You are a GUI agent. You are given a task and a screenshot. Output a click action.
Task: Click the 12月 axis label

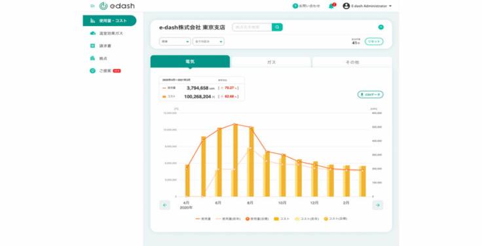[x=314, y=203]
